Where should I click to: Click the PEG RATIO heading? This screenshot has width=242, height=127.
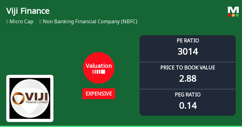[188, 95]
